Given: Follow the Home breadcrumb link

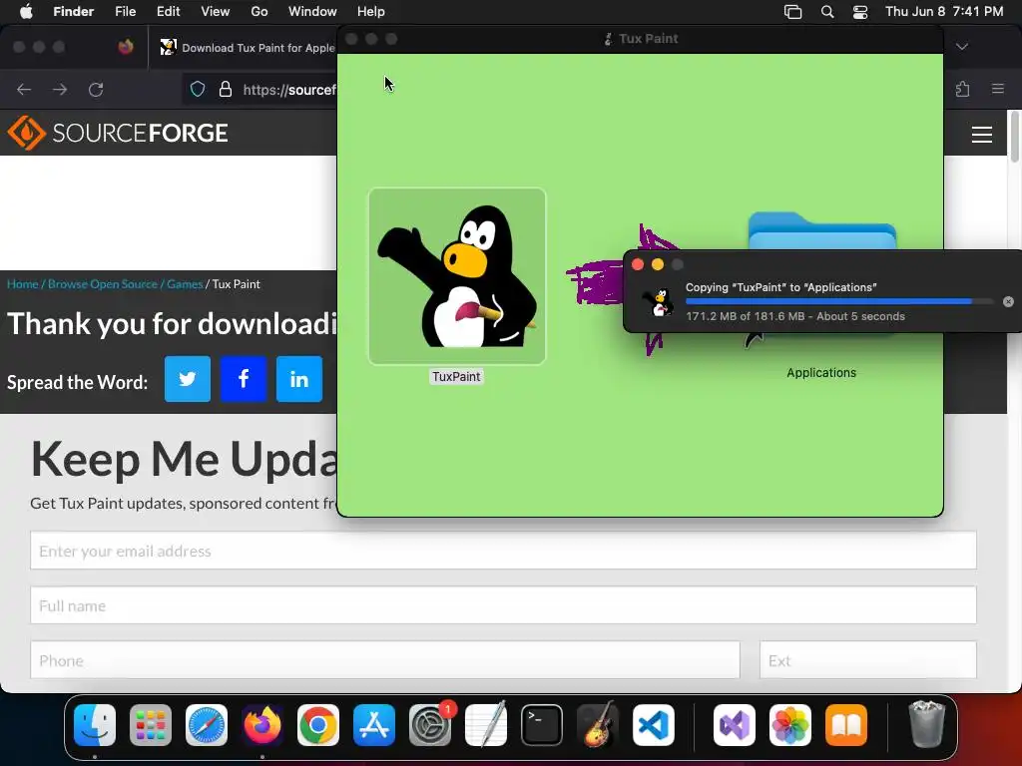Looking at the screenshot, I should point(22,284).
